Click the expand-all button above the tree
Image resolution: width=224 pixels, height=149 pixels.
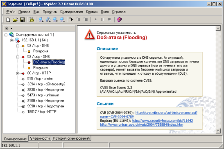click(6, 29)
